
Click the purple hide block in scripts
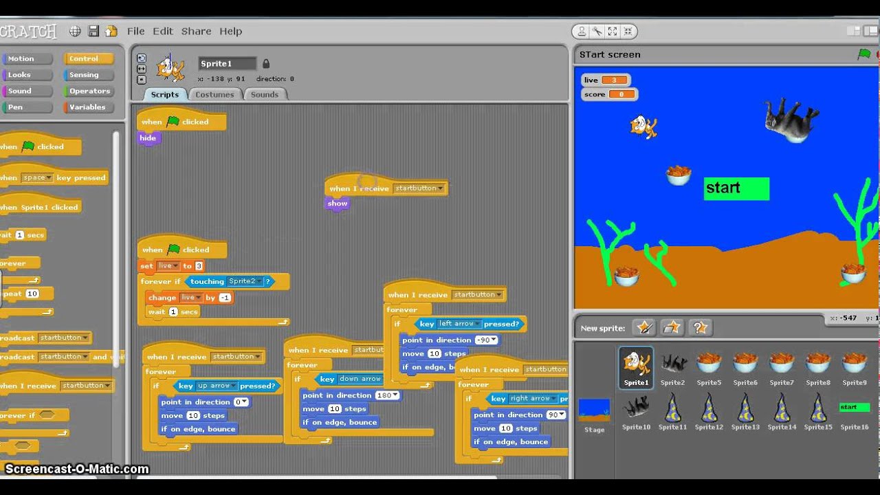(148, 138)
